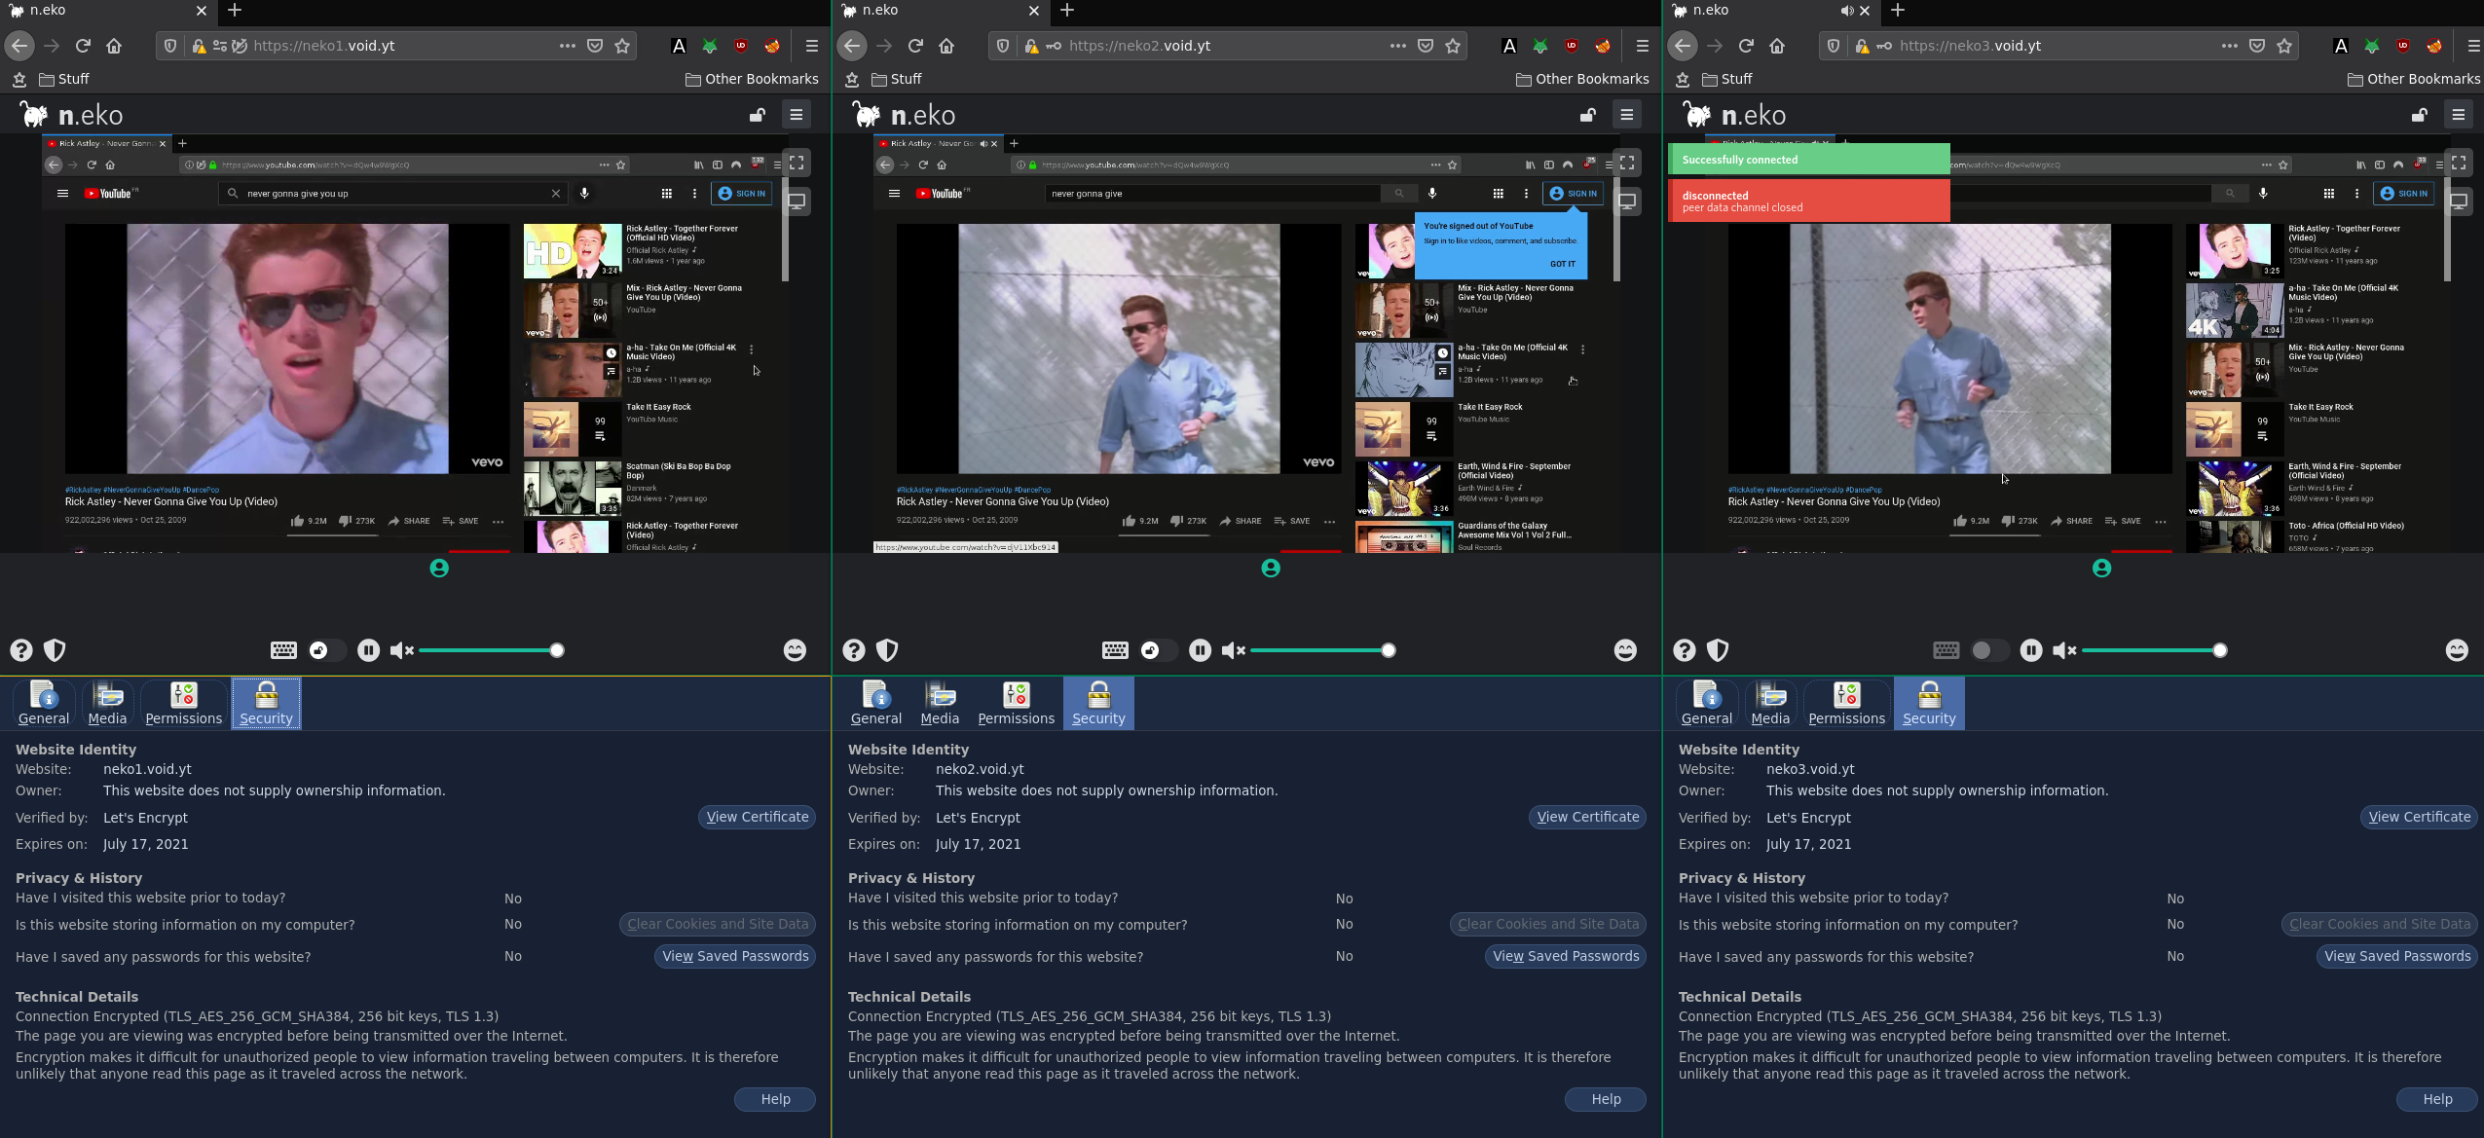Viewport: 2484px width, 1138px height.
Task: Pause the stream in neko1 window
Action: tap(368, 650)
